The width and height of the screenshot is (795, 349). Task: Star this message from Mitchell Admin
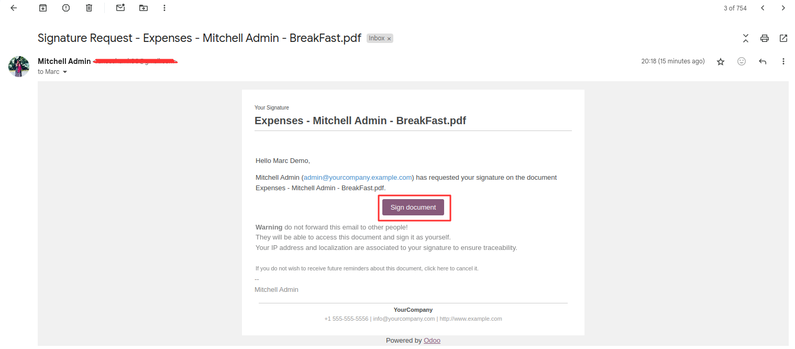point(721,61)
